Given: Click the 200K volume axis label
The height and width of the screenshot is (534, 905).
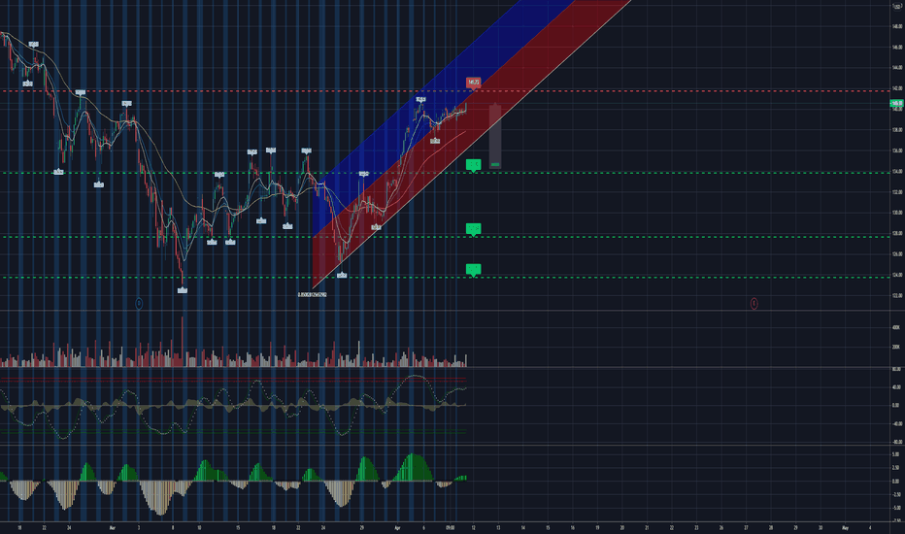Looking at the screenshot, I should (x=895, y=347).
